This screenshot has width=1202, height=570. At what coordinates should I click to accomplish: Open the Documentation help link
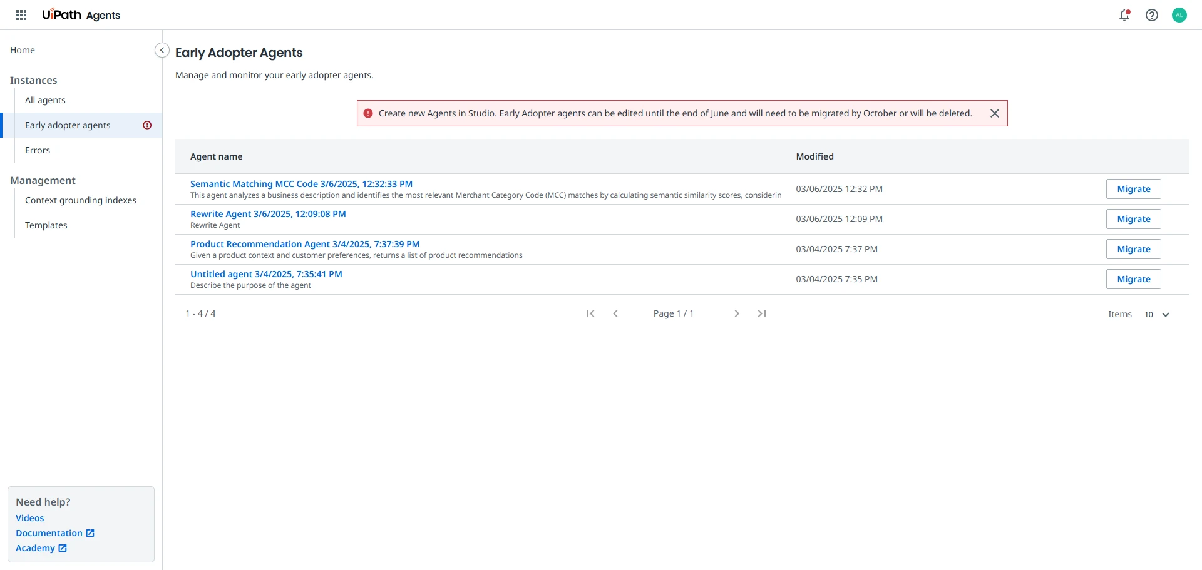pyautogui.click(x=49, y=533)
